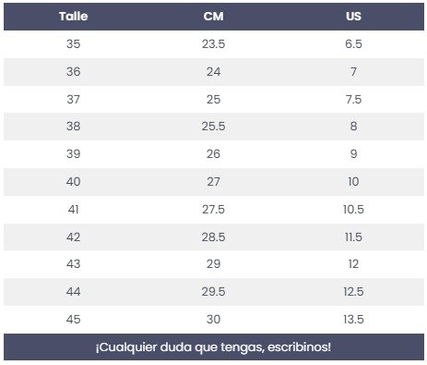Select size 35 in Talle column
The width and height of the screenshot is (427, 365).
pos(74,43)
